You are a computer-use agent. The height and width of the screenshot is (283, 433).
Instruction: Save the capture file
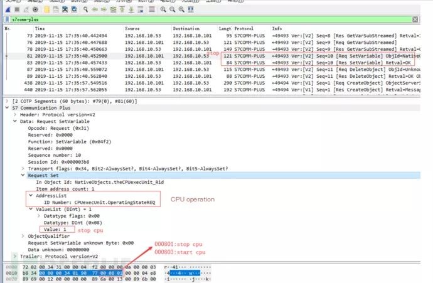coord(56,9)
